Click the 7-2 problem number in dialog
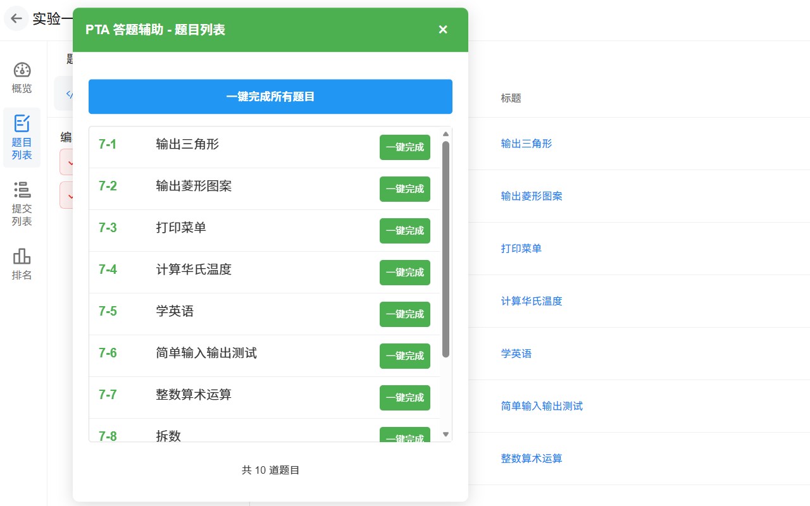This screenshot has height=506, width=810. click(108, 186)
